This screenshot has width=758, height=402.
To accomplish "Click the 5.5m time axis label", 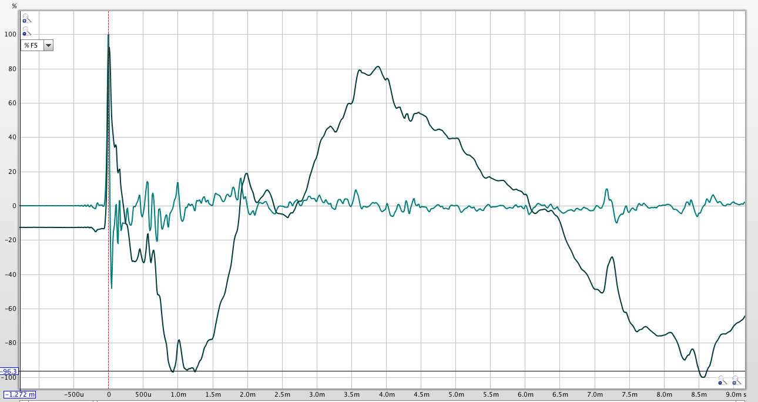I will tap(491, 394).
